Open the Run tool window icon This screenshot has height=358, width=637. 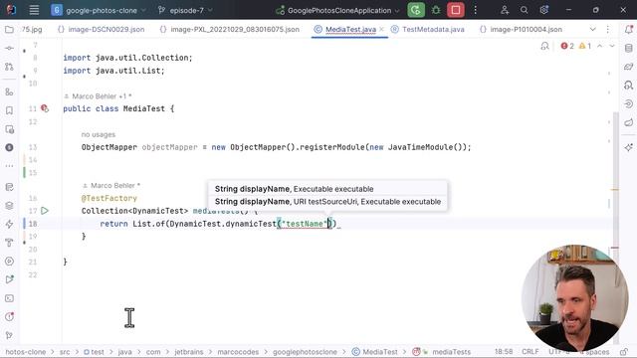tap(9, 279)
